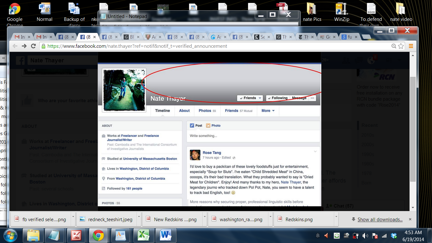The height and width of the screenshot is (243, 432).
Task: Open the Friends status dropdown on the profile
Action: [x=250, y=98]
